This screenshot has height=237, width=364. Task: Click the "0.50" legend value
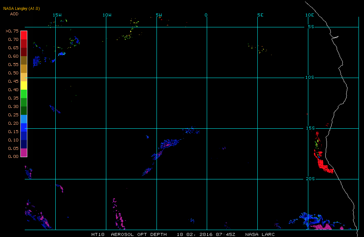[13, 73]
